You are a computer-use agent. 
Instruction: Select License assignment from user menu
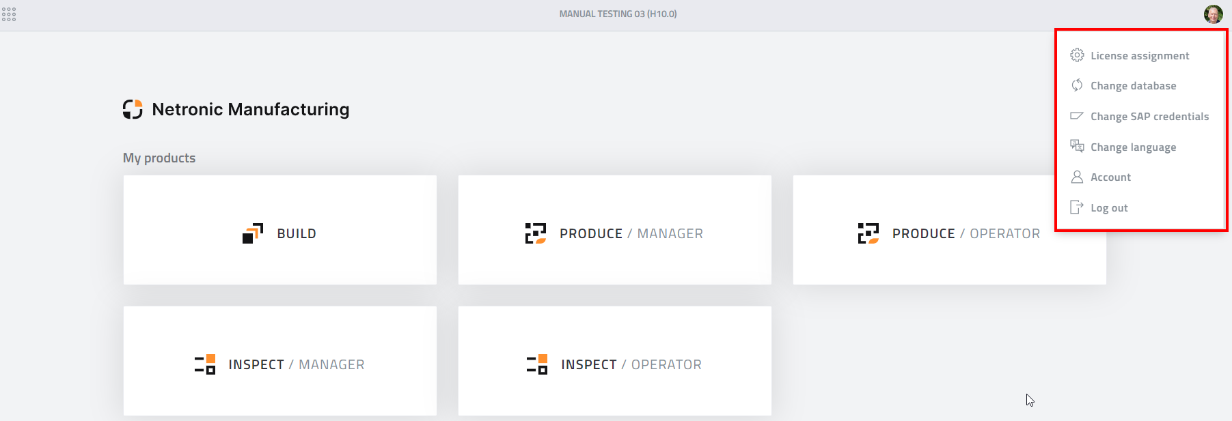click(x=1140, y=55)
